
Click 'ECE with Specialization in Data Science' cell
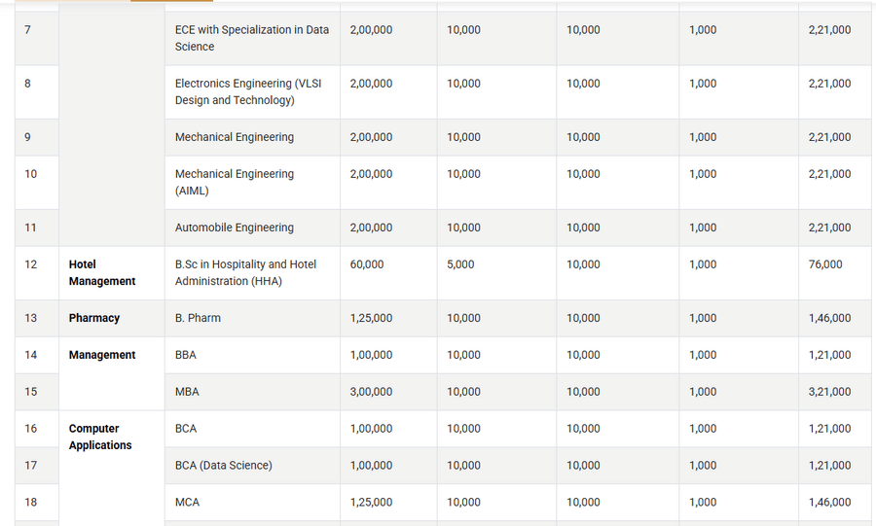click(x=252, y=38)
